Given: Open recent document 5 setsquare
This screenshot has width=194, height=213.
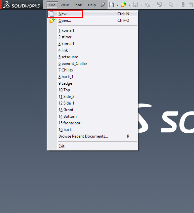Looking at the screenshot, I should click(93, 57).
